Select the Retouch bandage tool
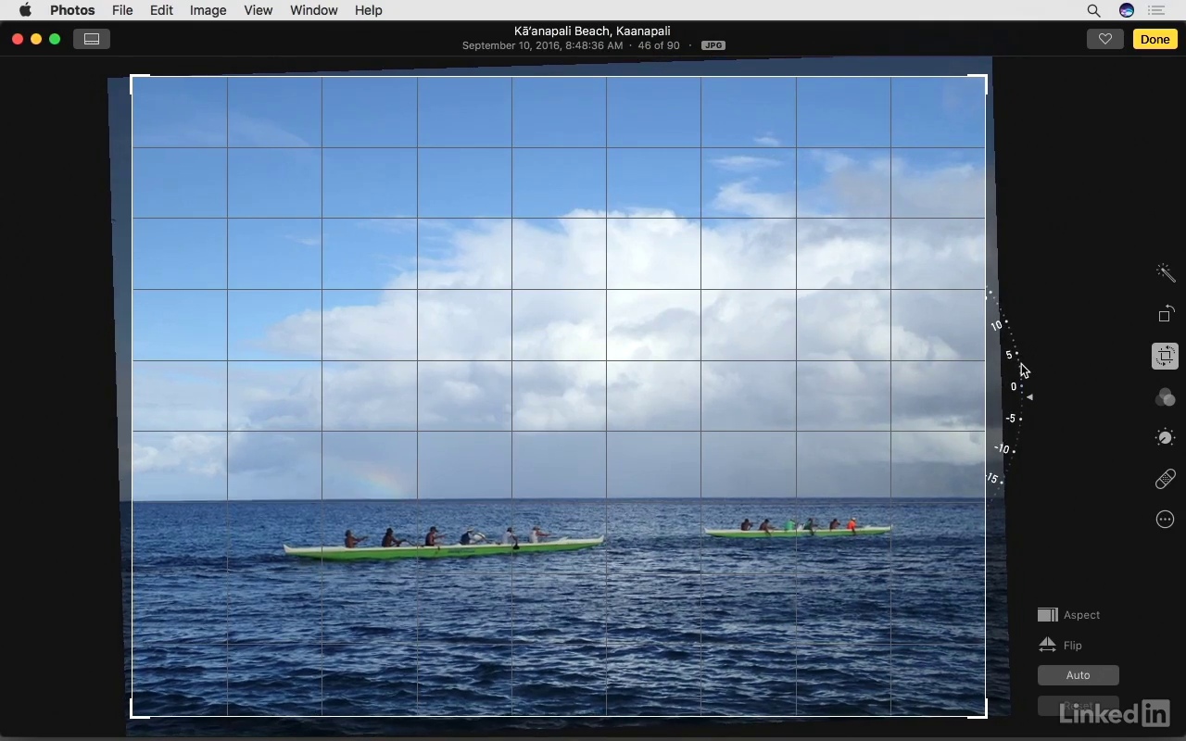 click(1165, 479)
